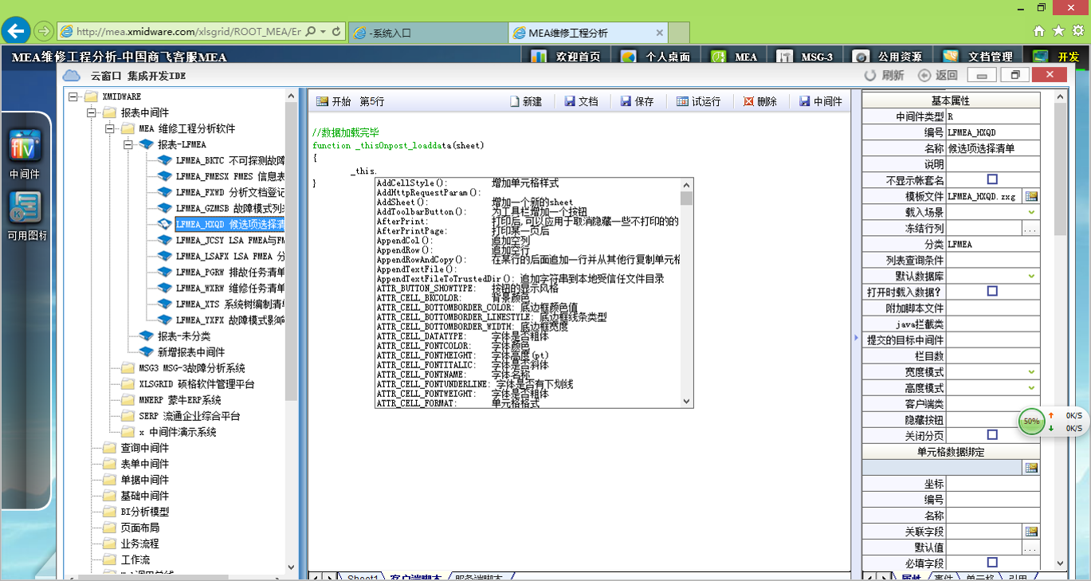
Task: Open the 载入场景 dropdown
Action: tap(1031, 212)
